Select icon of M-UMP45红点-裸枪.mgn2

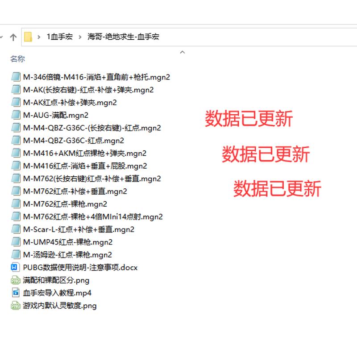(16, 242)
